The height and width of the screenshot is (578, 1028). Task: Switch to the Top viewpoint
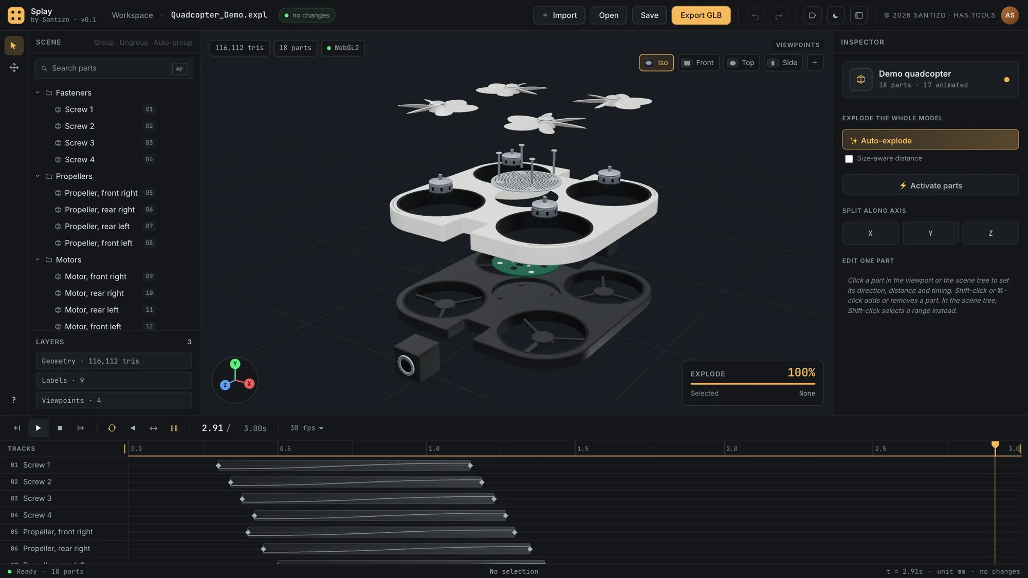[742, 63]
